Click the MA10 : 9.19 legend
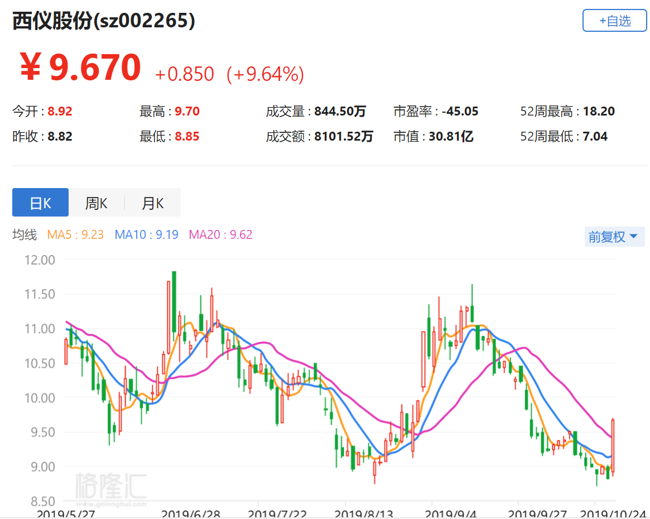650x519 pixels. click(x=146, y=234)
